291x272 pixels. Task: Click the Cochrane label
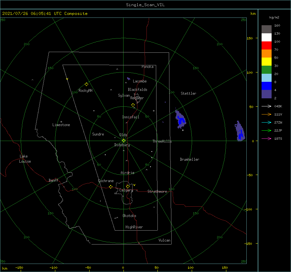tap(106, 181)
